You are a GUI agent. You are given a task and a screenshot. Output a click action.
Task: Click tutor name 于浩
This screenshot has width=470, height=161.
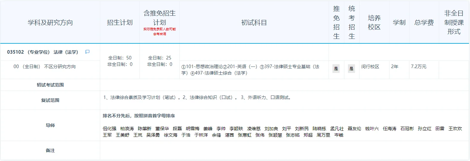tap(186, 135)
